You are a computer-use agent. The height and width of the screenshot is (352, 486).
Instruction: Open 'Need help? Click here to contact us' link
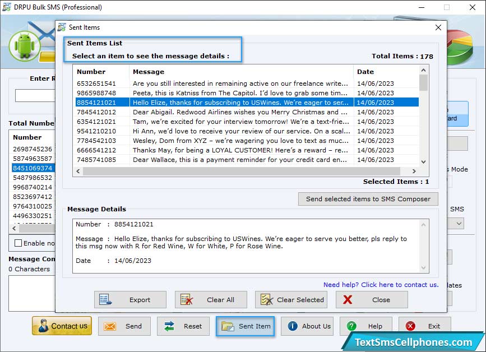click(381, 285)
